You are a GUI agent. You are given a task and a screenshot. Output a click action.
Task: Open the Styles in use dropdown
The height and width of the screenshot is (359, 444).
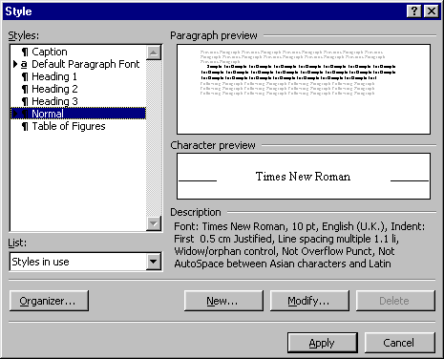[154, 262]
